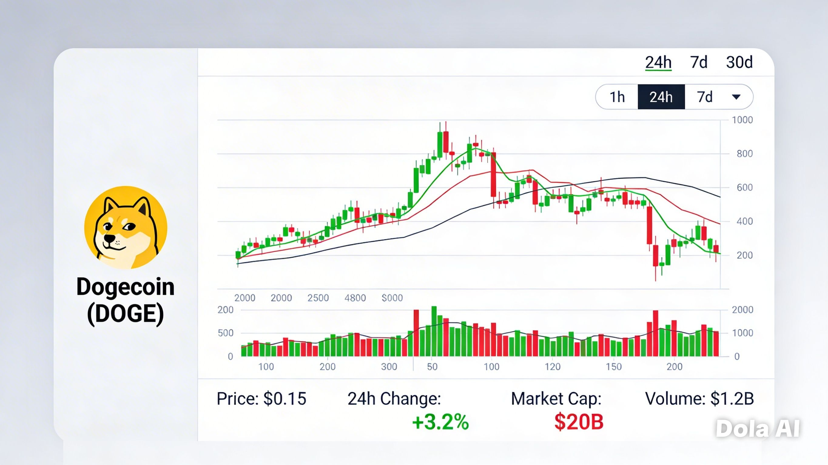This screenshot has height=465, width=828.
Task: Select the 24h top tab
Action: click(658, 62)
